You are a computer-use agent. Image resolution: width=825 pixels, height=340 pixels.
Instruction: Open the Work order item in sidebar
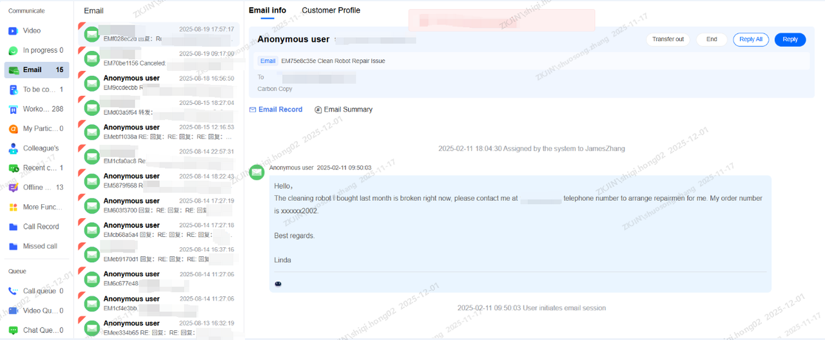tap(36, 109)
